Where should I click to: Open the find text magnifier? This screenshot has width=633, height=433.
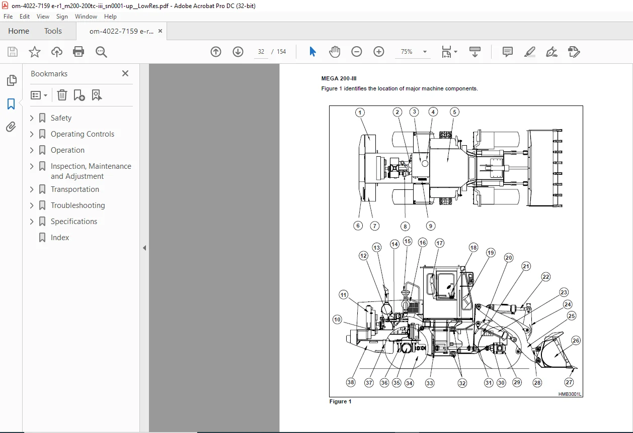point(101,52)
